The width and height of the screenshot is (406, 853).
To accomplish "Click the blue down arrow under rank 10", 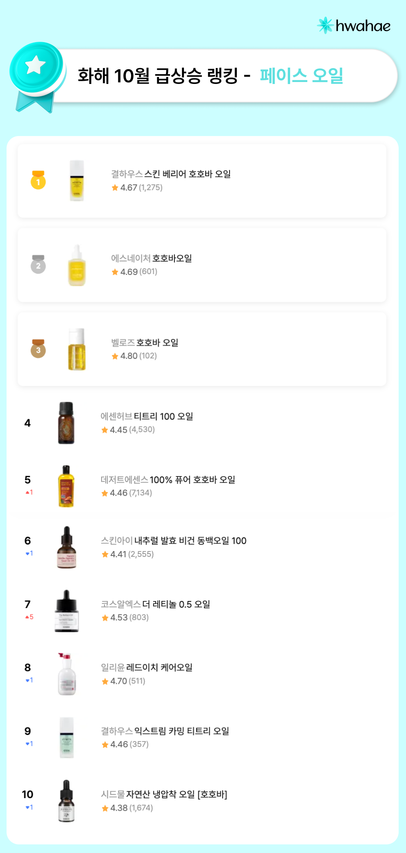I will [27, 807].
